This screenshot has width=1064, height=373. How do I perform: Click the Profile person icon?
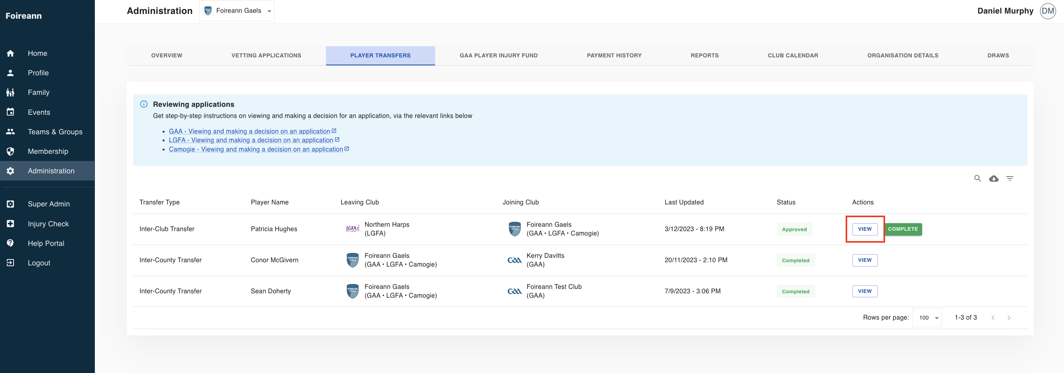click(x=10, y=73)
